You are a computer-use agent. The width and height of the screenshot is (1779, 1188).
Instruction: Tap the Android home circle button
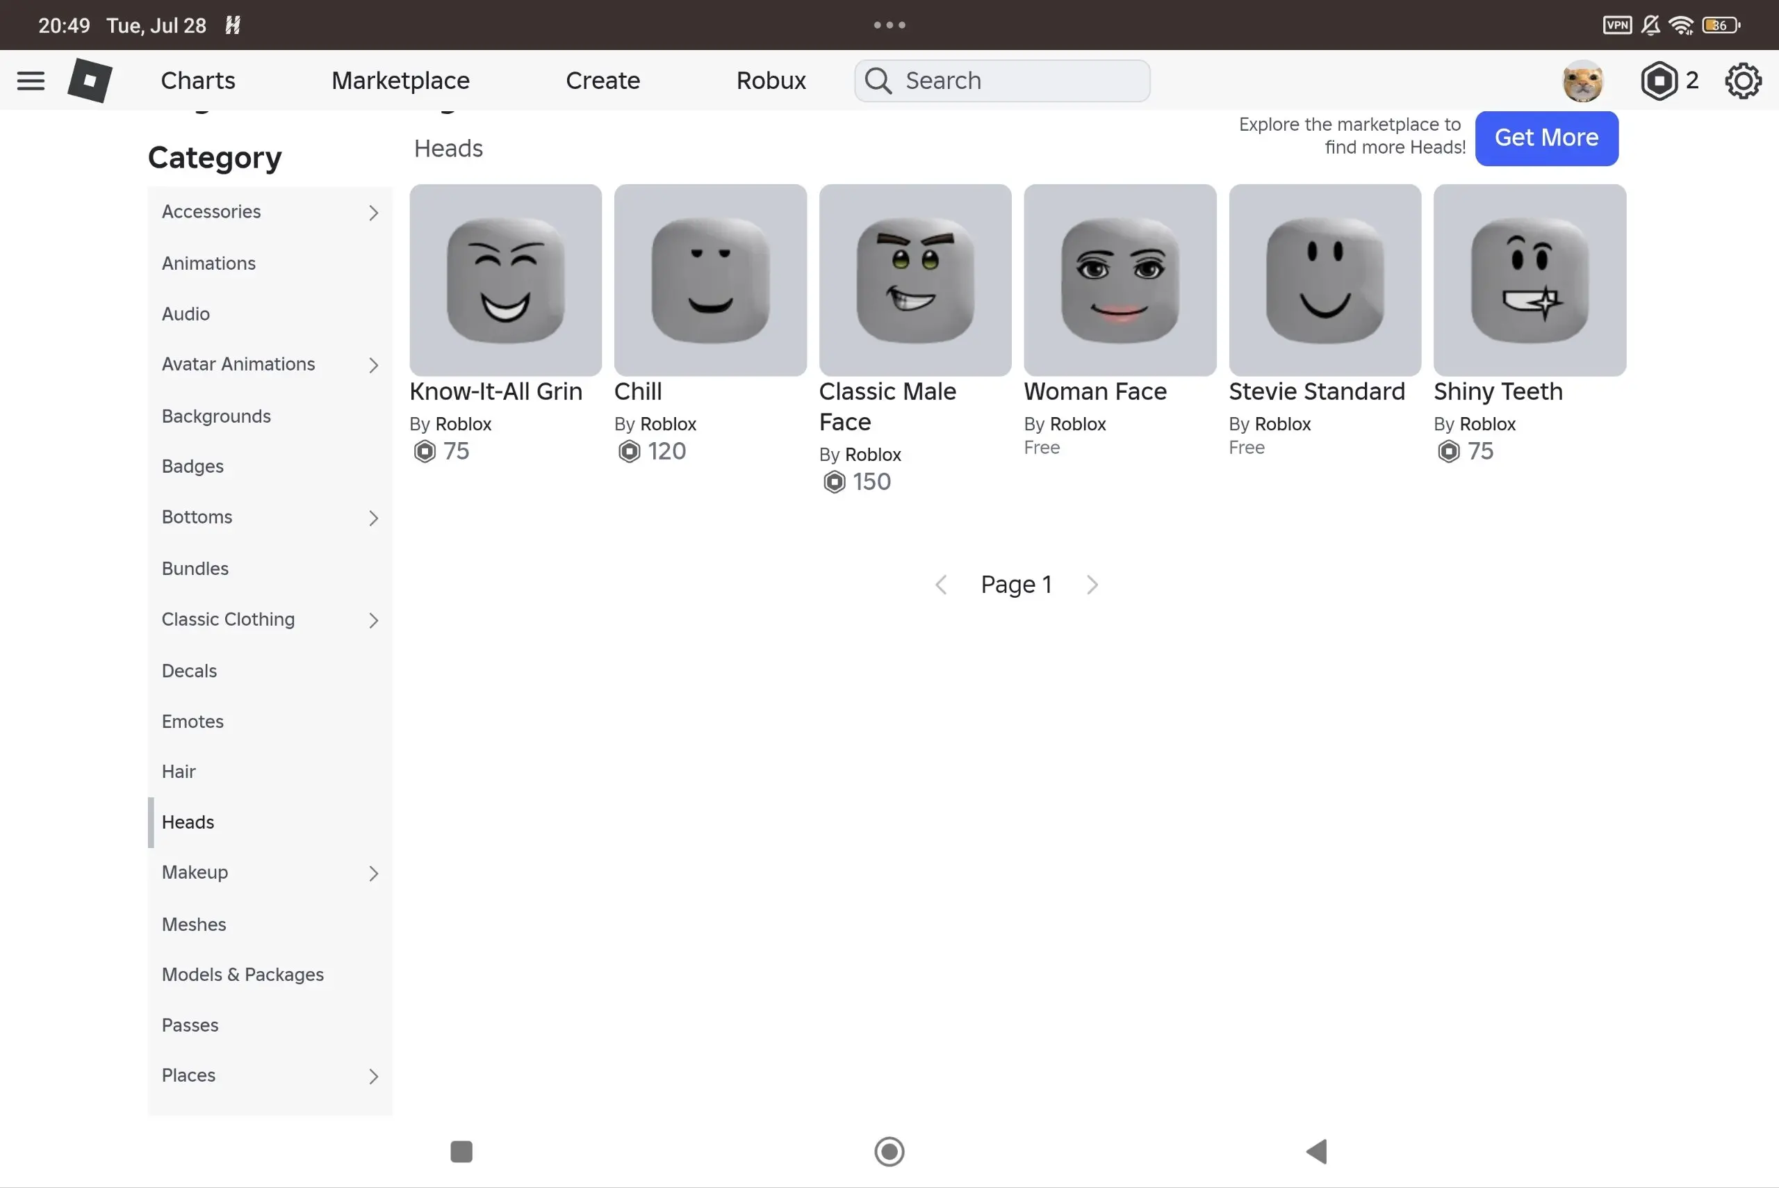pos(889,1151)
